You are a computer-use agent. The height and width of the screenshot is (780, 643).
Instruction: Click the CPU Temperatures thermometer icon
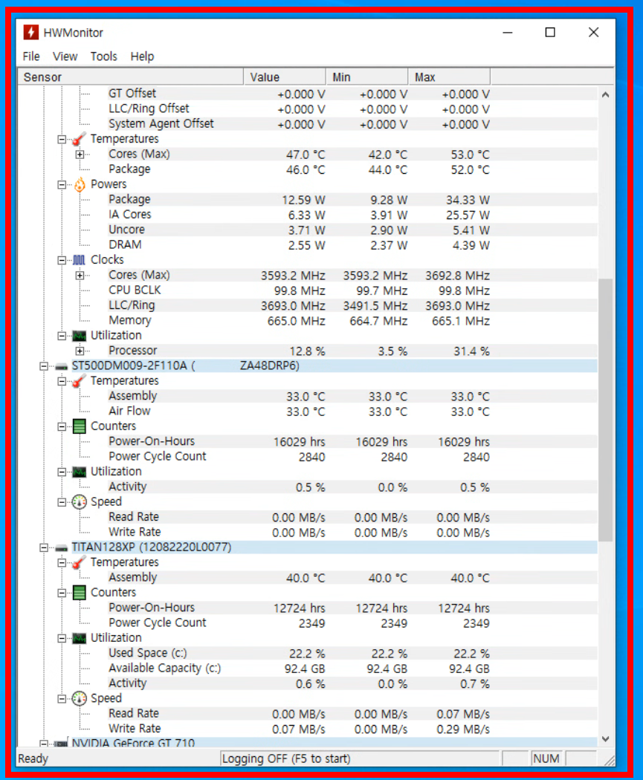(x=79, y=140)
